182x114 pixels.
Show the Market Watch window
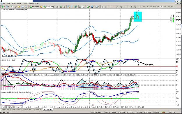pyautogui.click(x=12, y=7)
